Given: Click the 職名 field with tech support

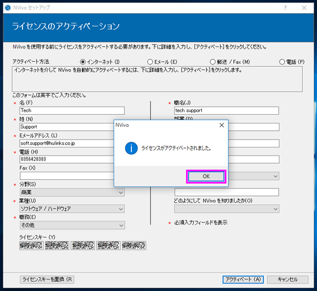Looking at the screenshot, I should point(227,111).
